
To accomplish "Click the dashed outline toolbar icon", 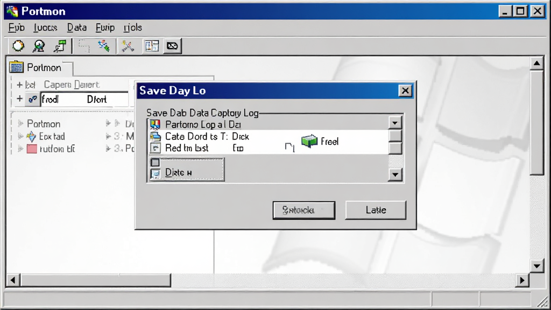I will pyautogui.click(x=84, y=46).
